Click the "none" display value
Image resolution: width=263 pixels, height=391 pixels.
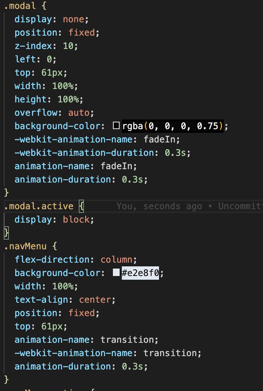(x=73, y=19)
